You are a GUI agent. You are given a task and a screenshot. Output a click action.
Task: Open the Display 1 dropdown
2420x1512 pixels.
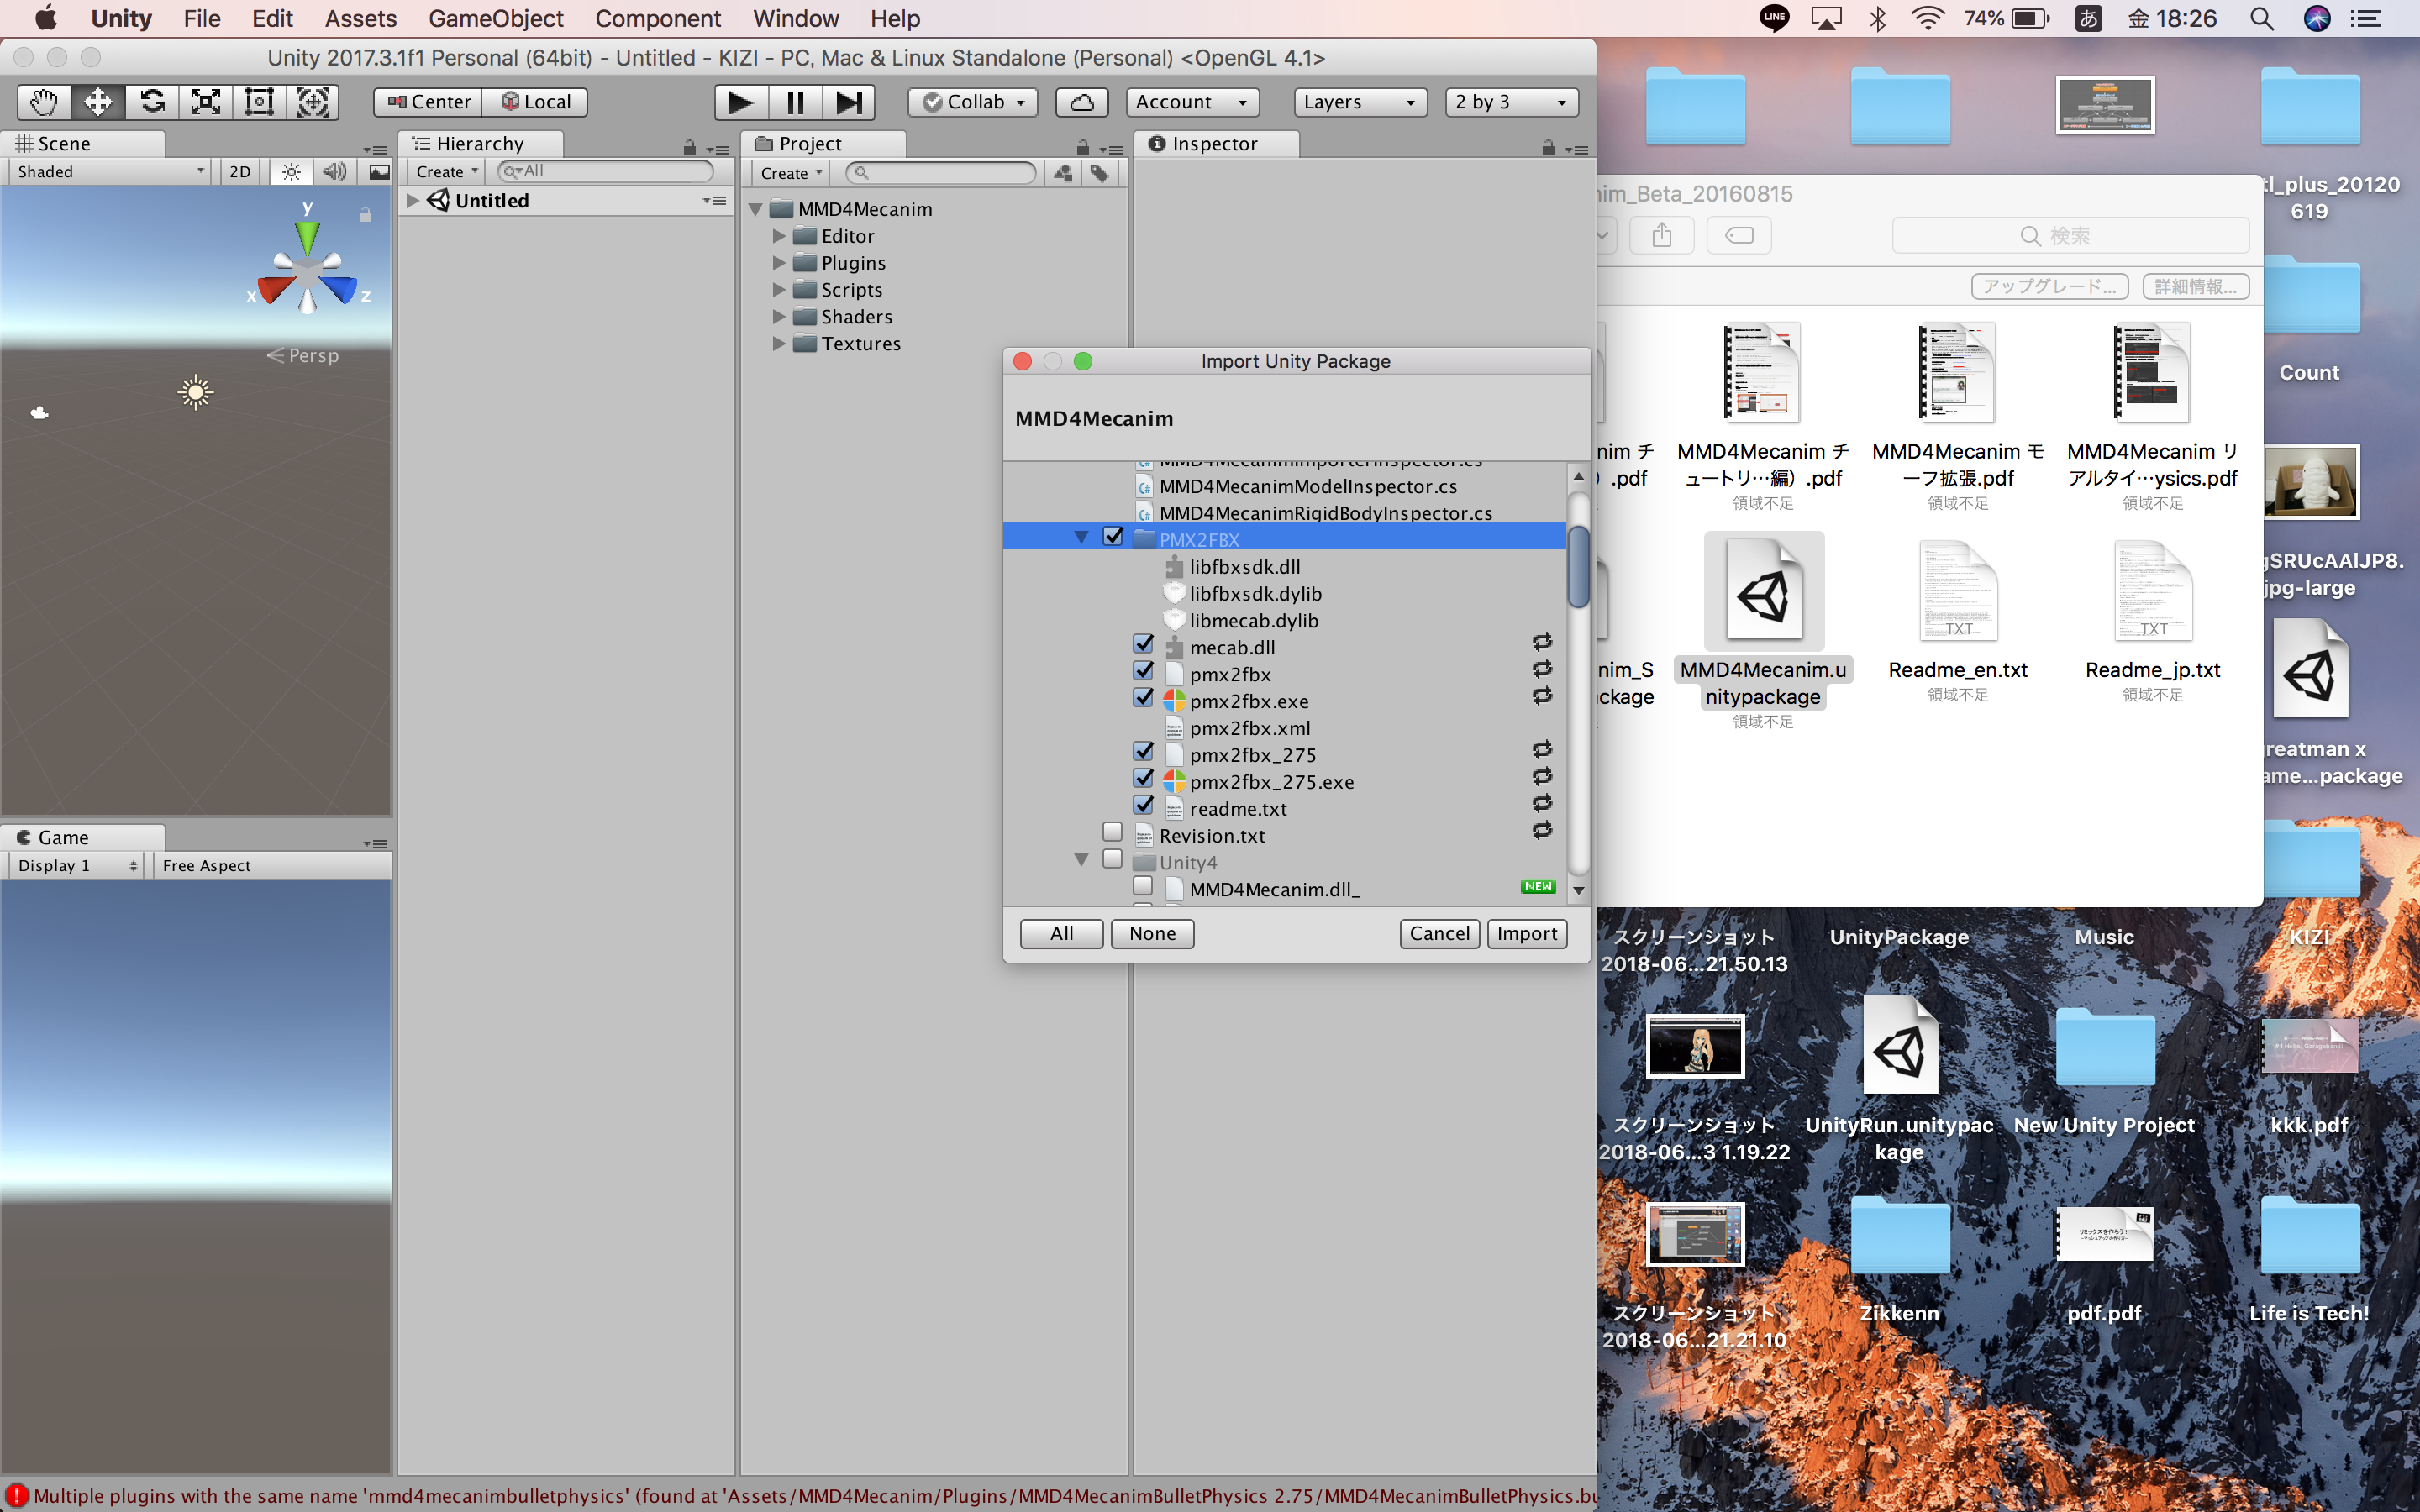pos(77,866)
